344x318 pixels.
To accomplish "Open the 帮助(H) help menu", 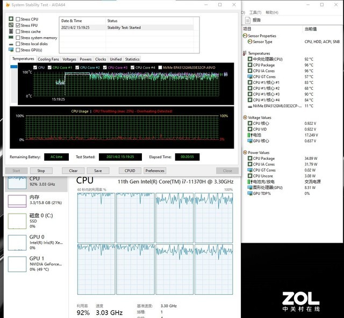I will pos(272,12).
